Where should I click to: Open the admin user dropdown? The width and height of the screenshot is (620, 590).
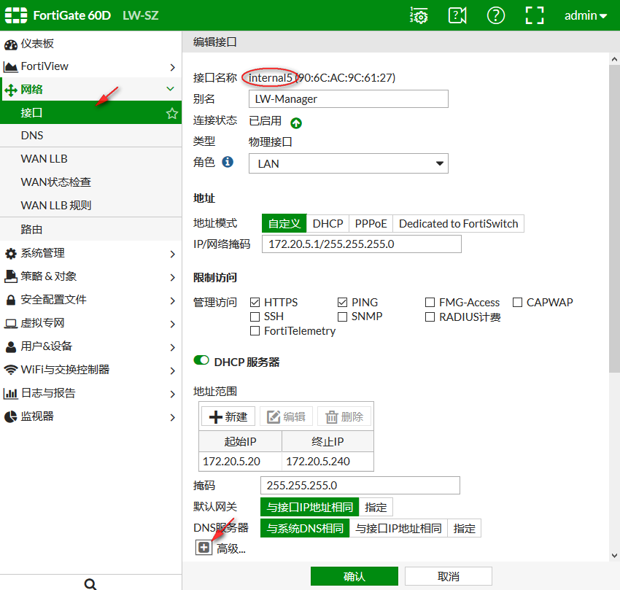coord(585,15)
